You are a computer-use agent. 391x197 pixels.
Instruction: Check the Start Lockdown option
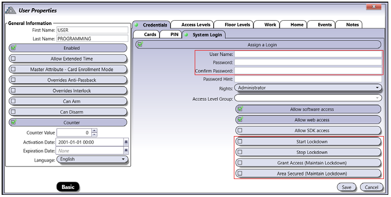308,141
